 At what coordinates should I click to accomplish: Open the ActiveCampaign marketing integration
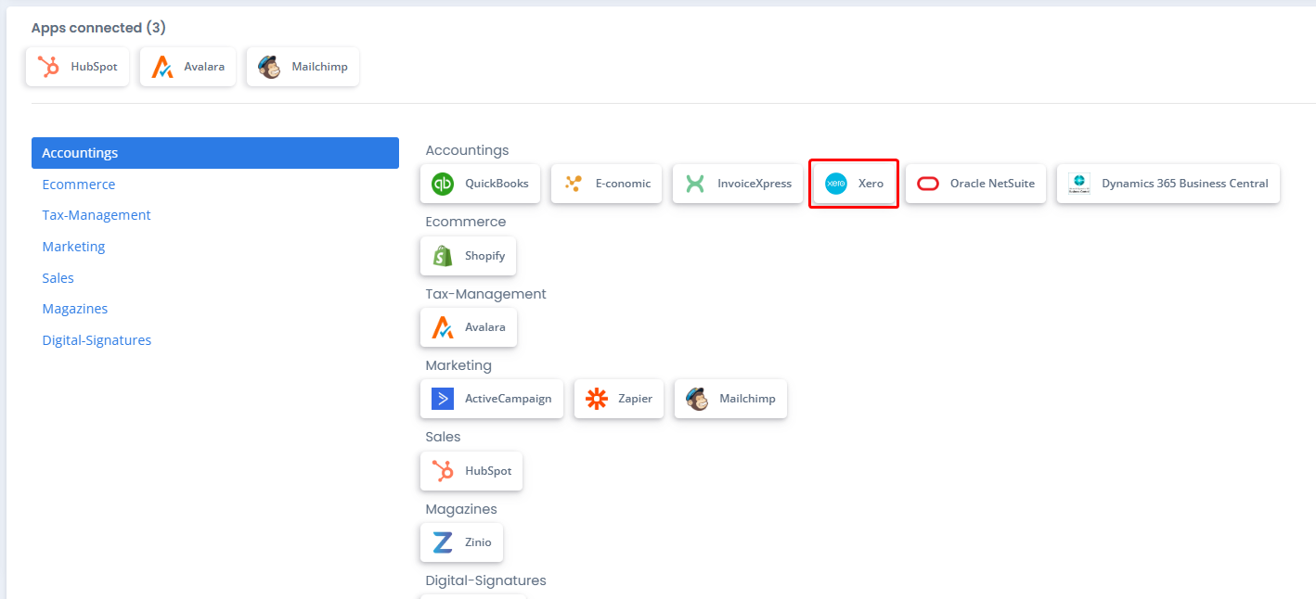pyautogui.click(x=492, y=399)
